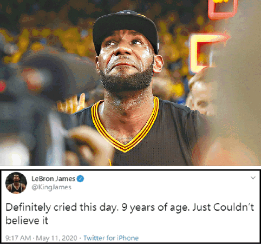Click the word Just in tweet

202,207
